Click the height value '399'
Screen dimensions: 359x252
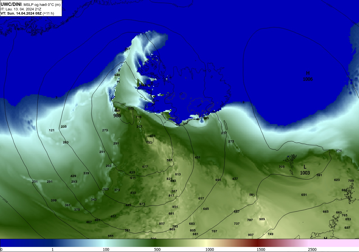[54, 200]
